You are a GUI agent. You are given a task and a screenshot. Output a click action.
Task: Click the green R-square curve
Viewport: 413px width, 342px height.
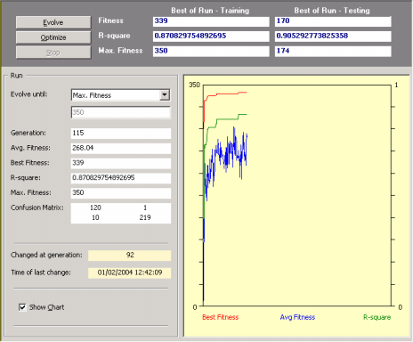click(227, 119)
